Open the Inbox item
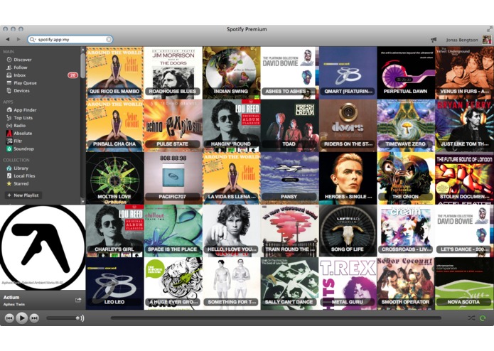Screen dimensions: 494x351 coord(19,75)
